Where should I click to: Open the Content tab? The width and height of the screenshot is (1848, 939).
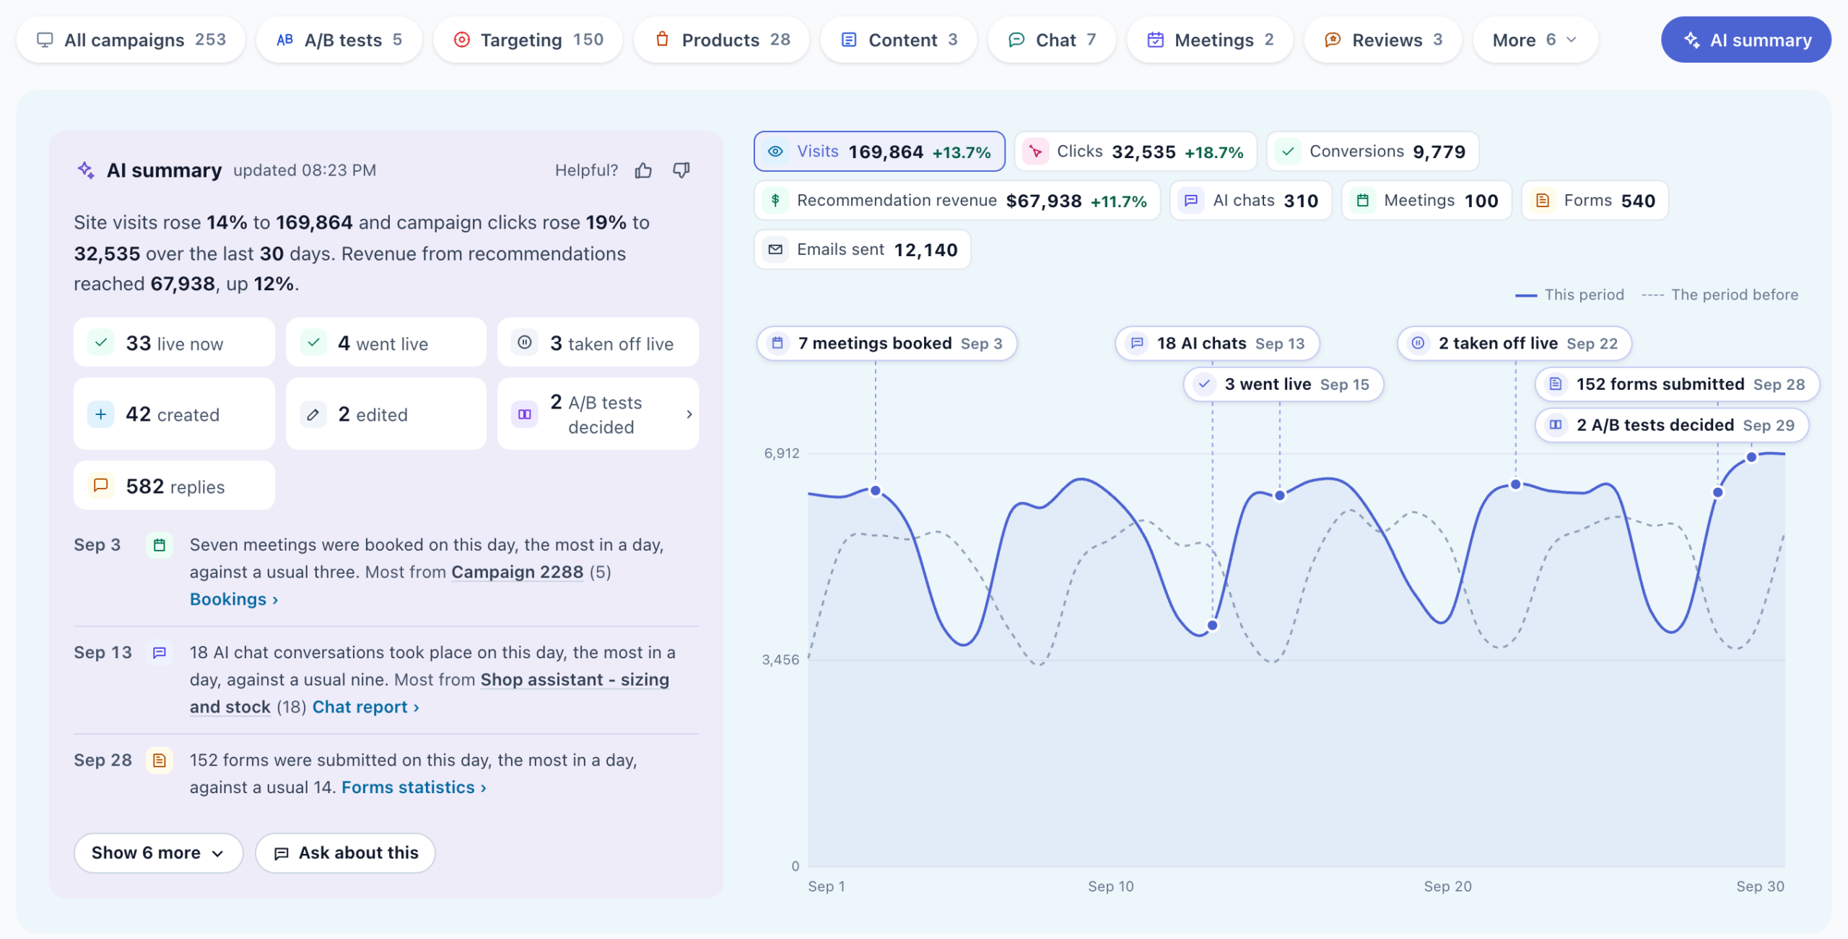coord(899,40)
